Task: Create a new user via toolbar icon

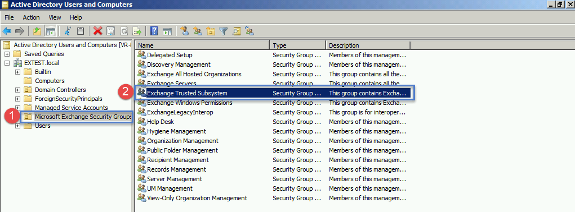Action: 185,31
